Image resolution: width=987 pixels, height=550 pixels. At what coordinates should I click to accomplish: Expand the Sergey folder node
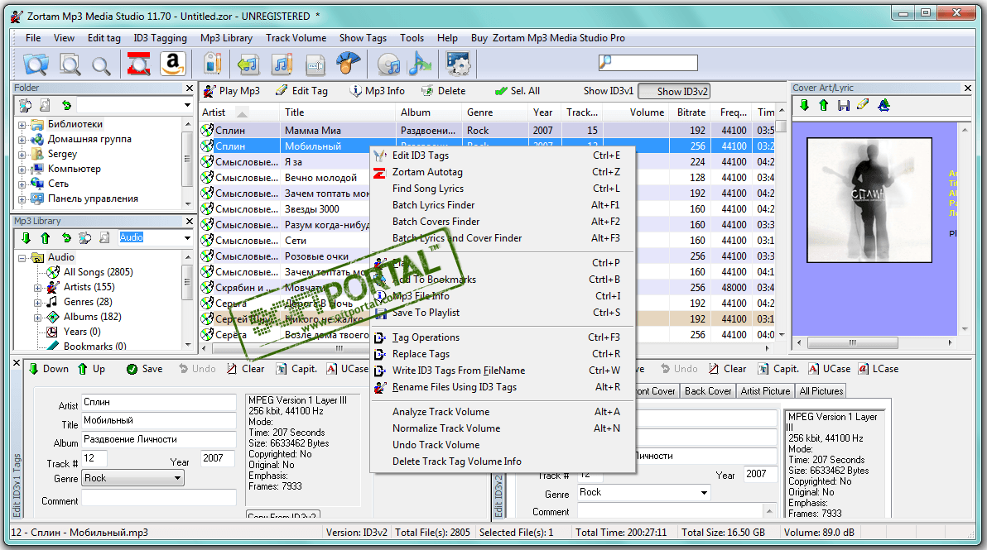[22, 155]
